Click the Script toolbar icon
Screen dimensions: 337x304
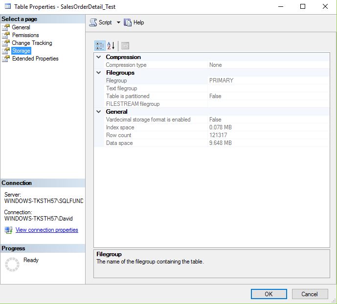coord(93,22)
